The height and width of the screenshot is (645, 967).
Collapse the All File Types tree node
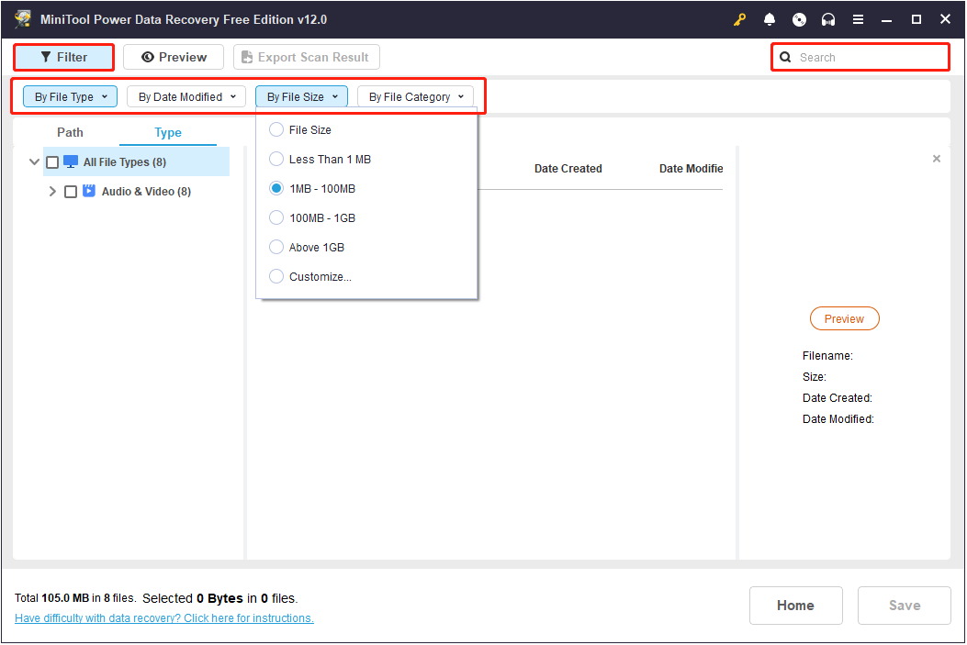[x=34, y=162]
